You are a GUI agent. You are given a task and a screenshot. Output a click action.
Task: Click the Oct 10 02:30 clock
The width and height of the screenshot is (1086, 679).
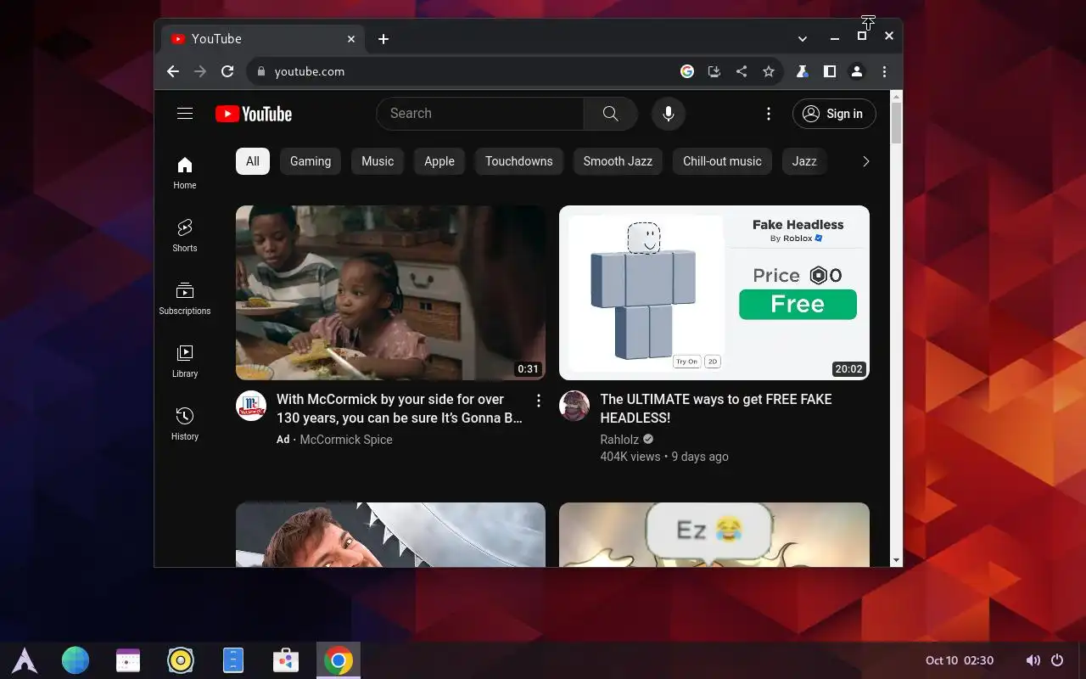point(960,660)
